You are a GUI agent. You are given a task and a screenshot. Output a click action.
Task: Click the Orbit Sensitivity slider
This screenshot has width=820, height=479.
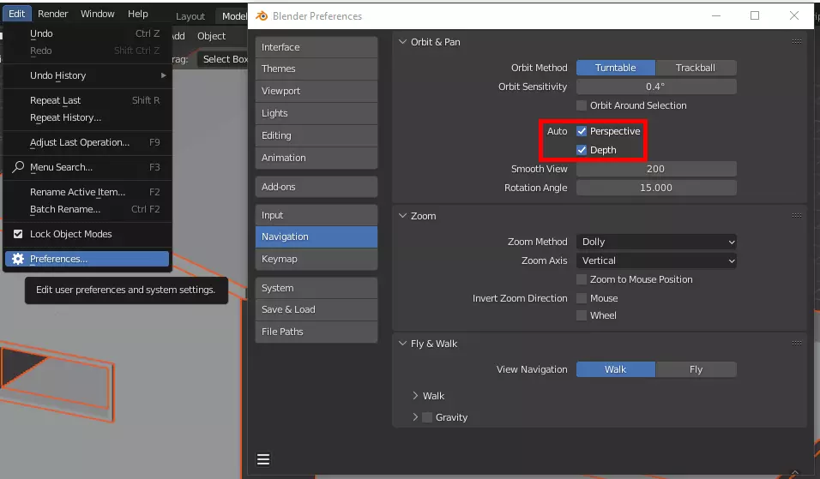pos(656,87)
